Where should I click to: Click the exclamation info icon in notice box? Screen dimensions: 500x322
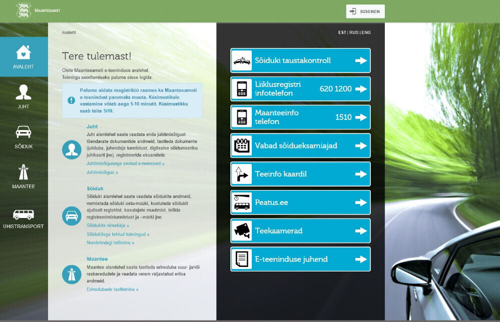tap(71, 100)
